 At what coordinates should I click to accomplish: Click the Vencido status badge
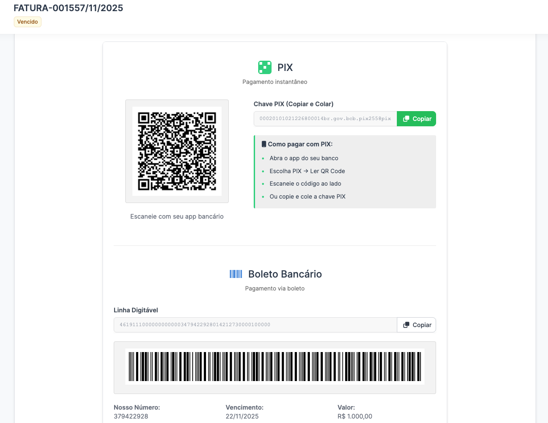[28, 22]
